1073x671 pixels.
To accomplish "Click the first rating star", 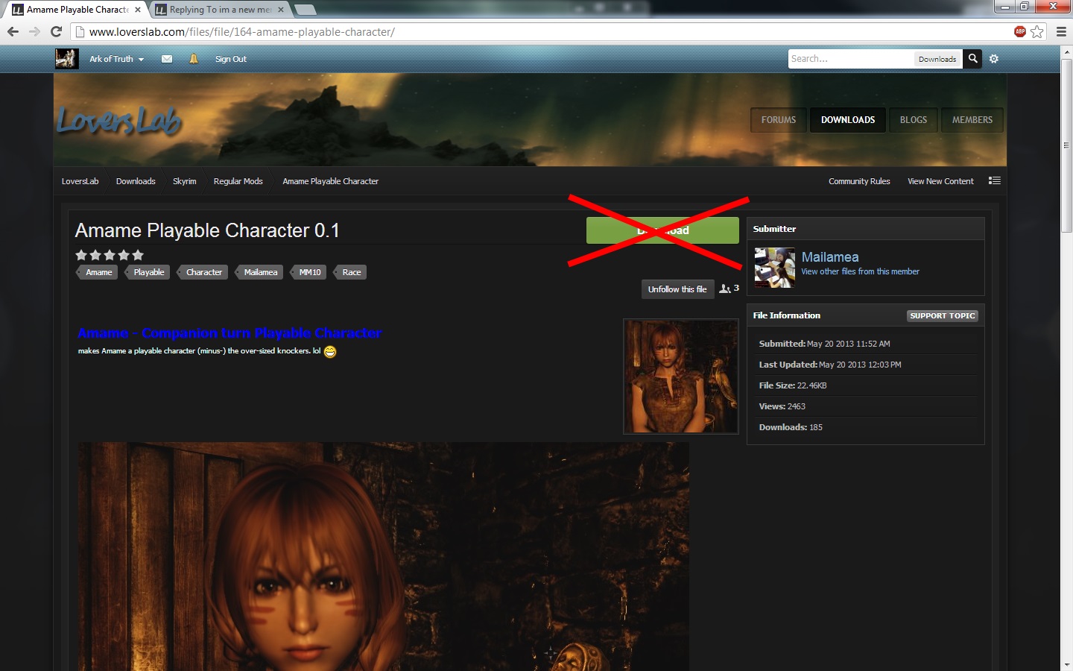I will click(81, 255).
